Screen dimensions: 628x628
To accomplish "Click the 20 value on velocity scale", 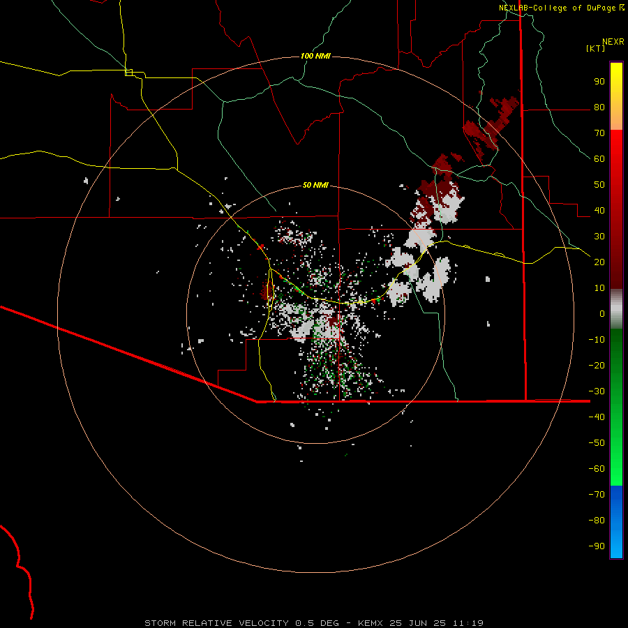I will [599, 262].
